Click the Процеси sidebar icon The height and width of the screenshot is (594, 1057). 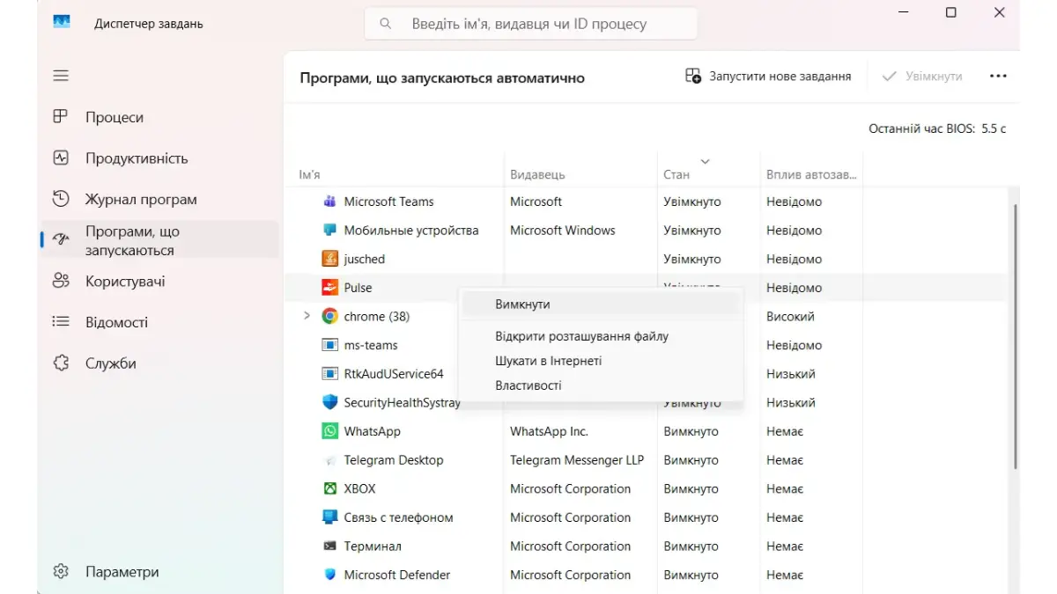pos(61,117)
